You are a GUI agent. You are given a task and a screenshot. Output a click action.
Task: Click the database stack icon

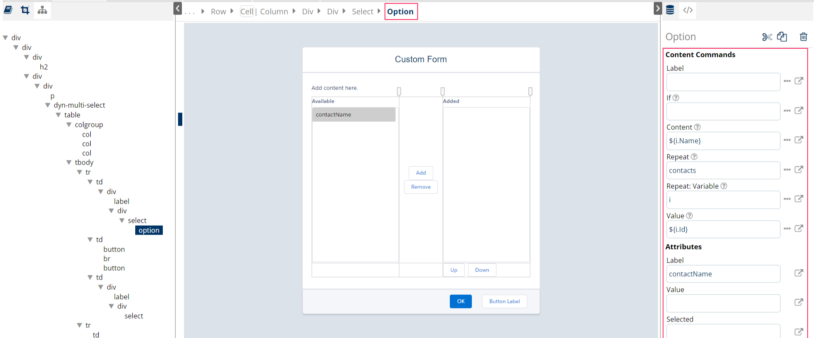[670, 10]
